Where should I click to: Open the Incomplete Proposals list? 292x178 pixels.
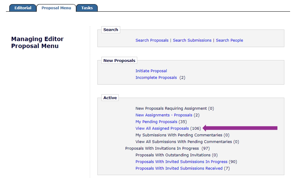[156, 78]
